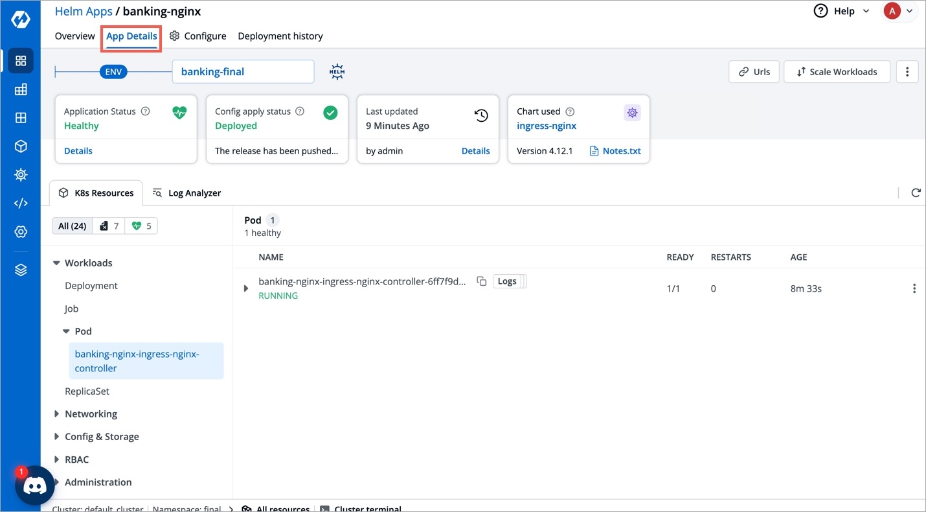Image resolution: width=926 pixels, height=512 pixels.
Task: Select the K8s Resources tab
Action: pyautogui.click(x=96, y=192)
